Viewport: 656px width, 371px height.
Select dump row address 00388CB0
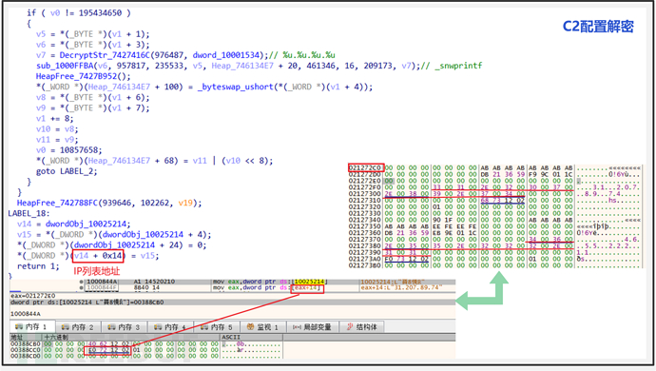tap(26, 344)
